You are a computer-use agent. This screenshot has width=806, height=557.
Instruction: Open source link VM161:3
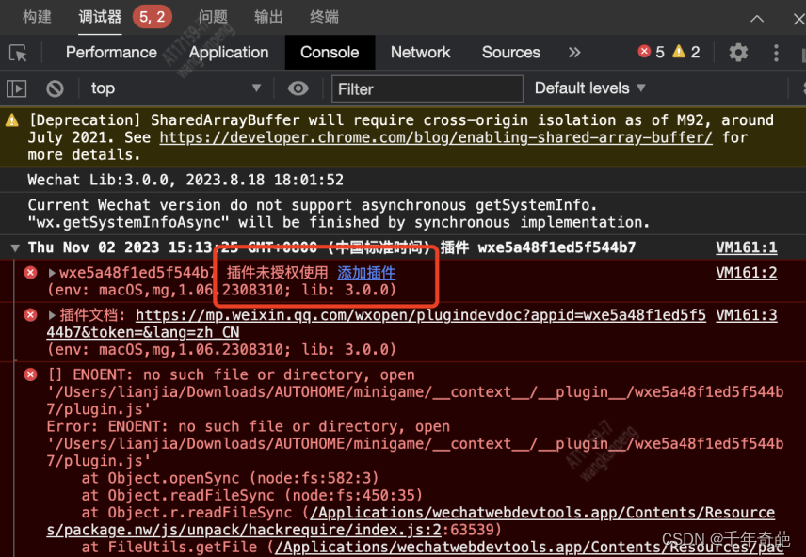(x=747, y=315)
